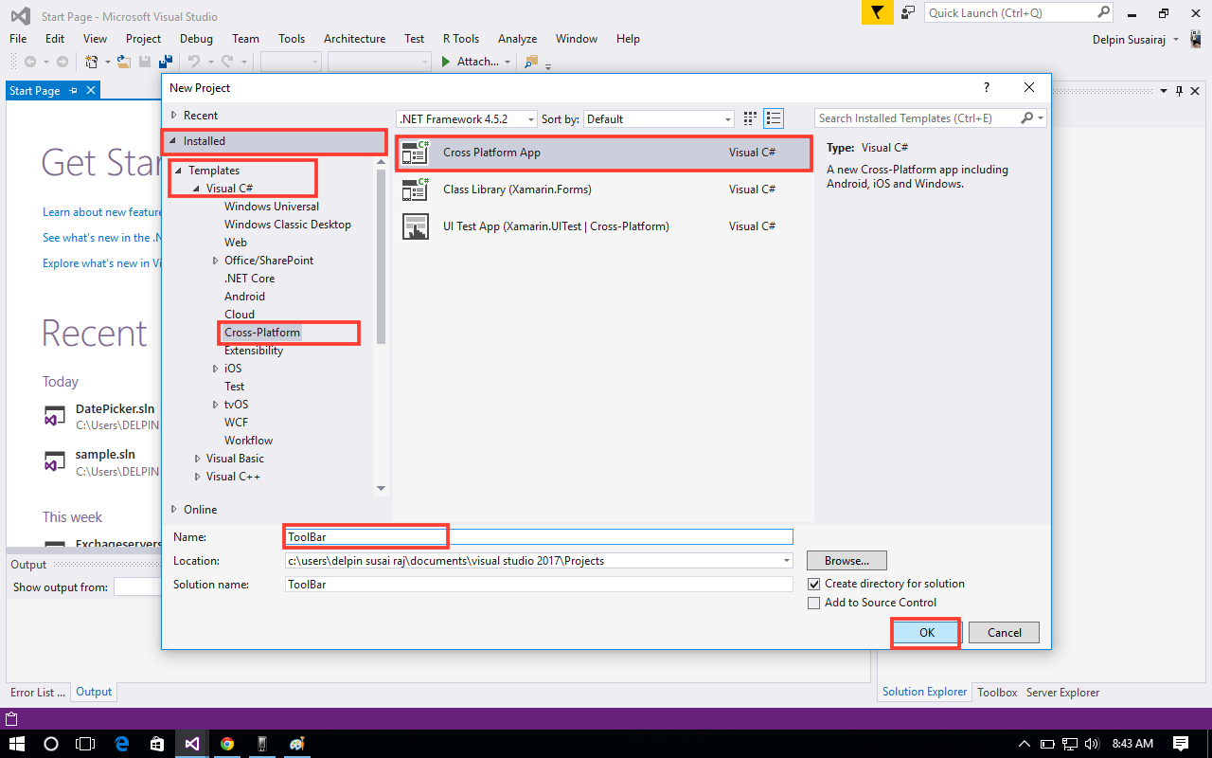Click the Solution name input field
This screenshot has width=1212, height=758.
(539, 585)
